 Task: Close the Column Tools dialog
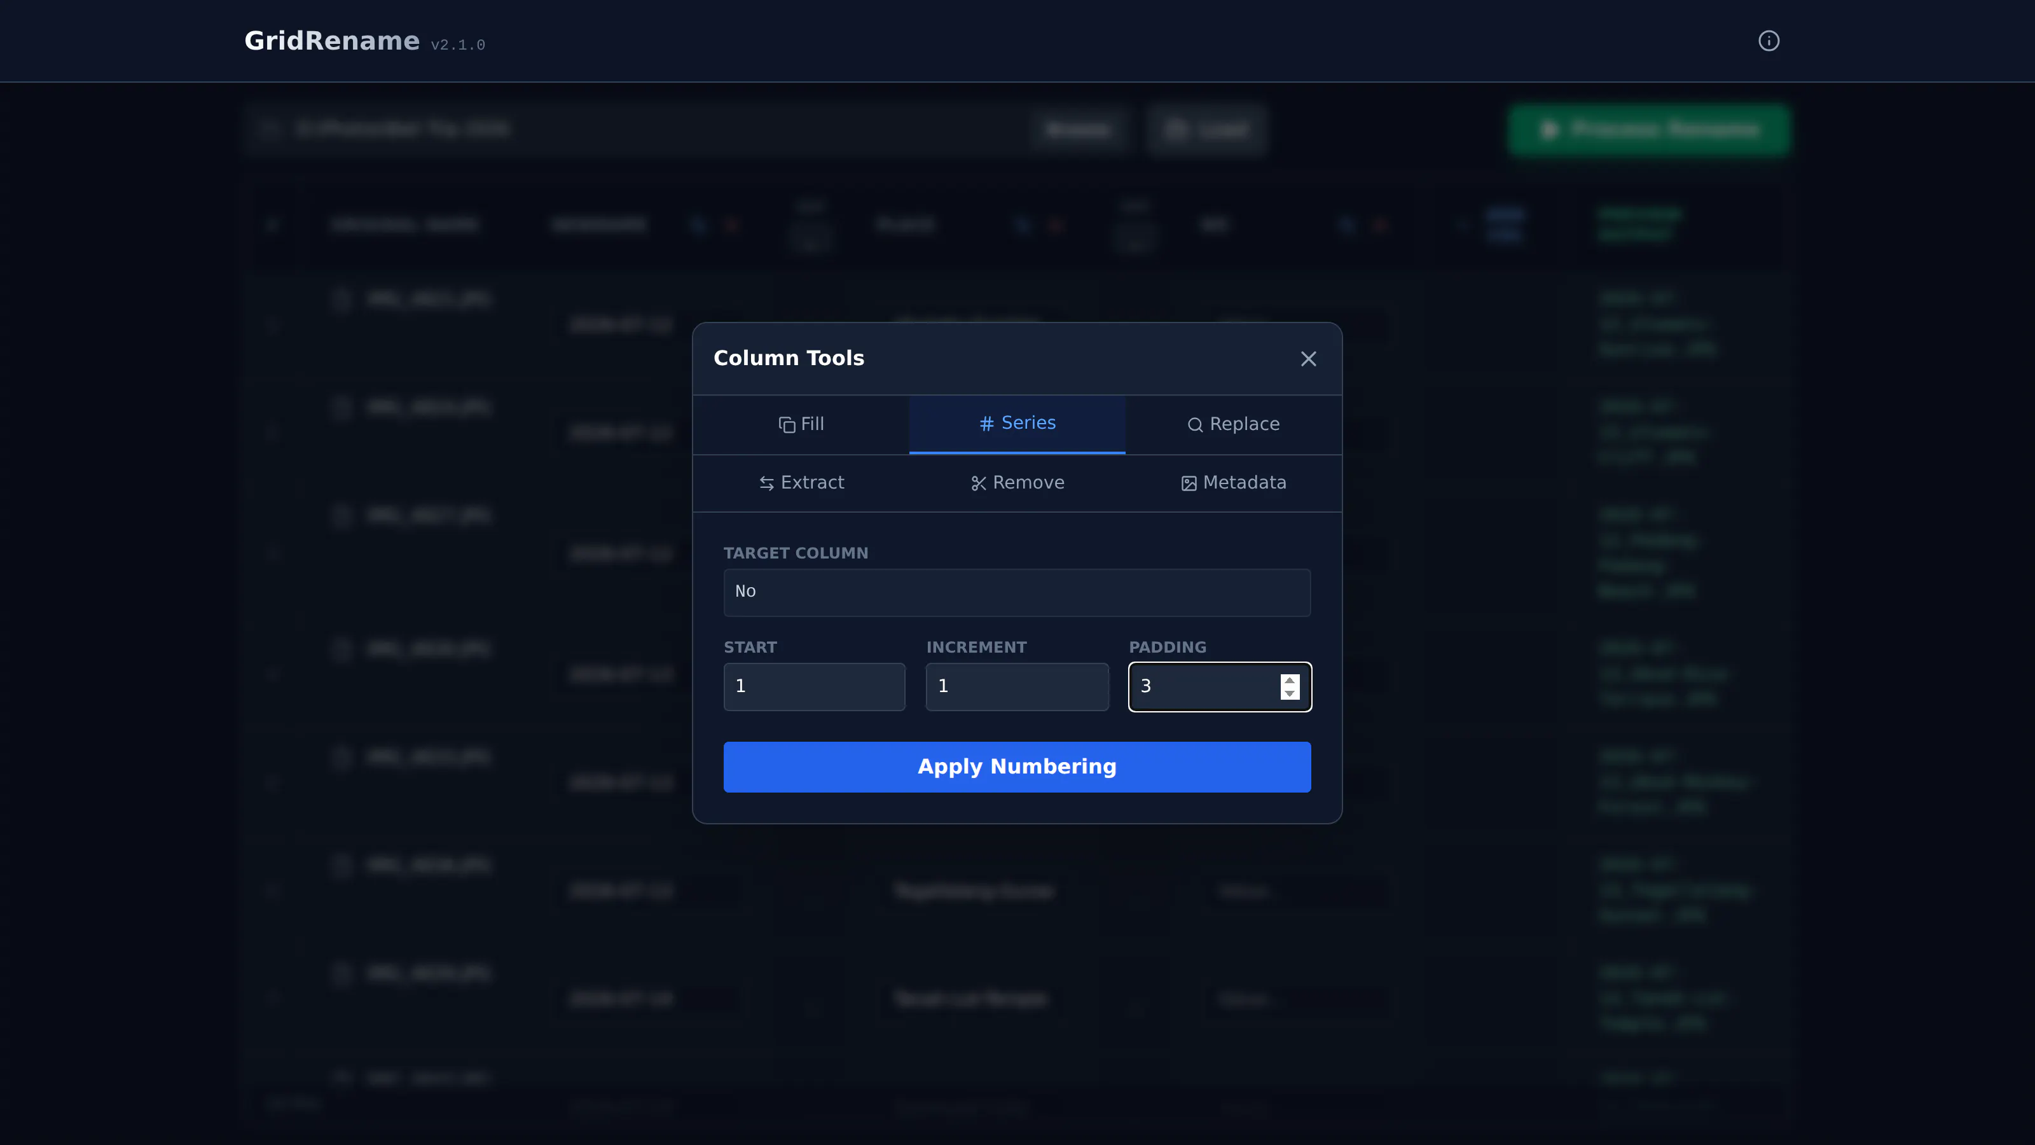point(1308,359)
